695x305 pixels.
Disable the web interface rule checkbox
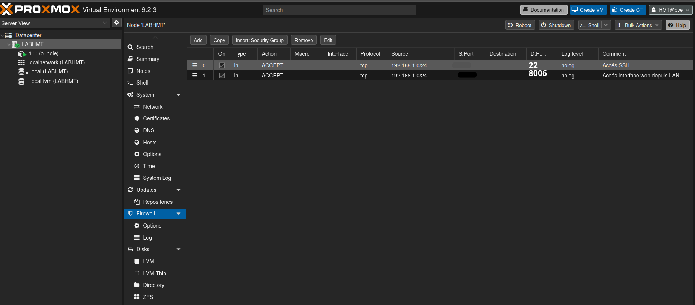222,76
